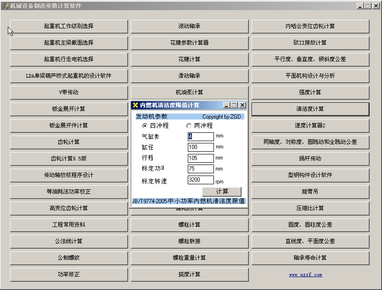Minimize the main 机械设备制造参数计算软件 window

click(x=360, y=6)
